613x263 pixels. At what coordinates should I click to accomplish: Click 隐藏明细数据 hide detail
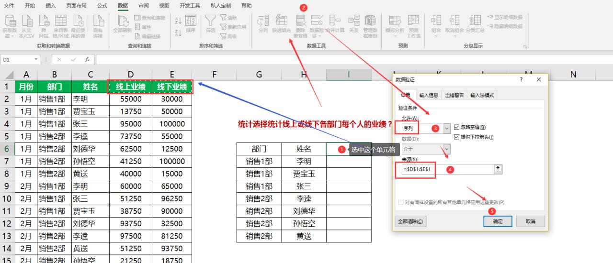505,26
